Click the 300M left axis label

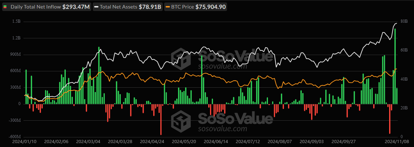[x=15, y=87]
